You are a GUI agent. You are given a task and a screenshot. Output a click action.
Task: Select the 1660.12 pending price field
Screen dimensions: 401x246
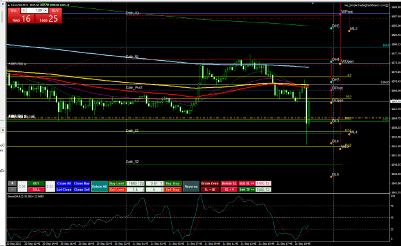click(x=135, y=183)
